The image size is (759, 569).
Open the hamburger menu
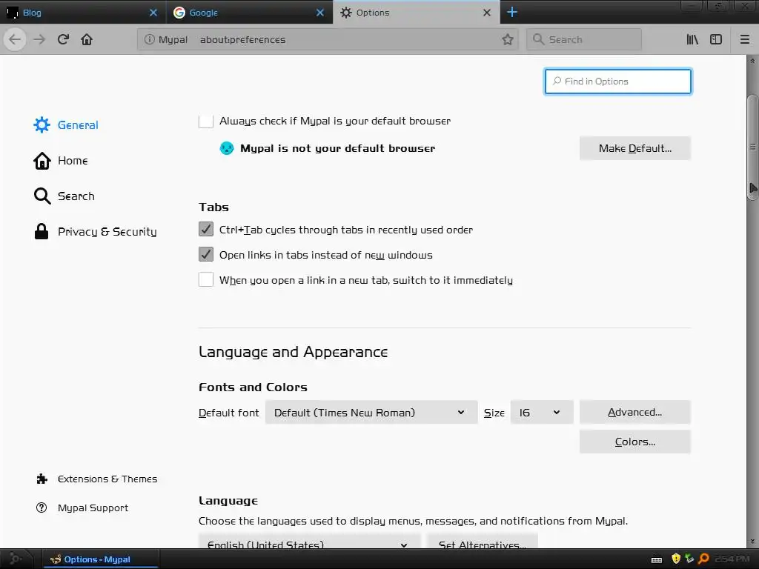[x=745, y=39]
